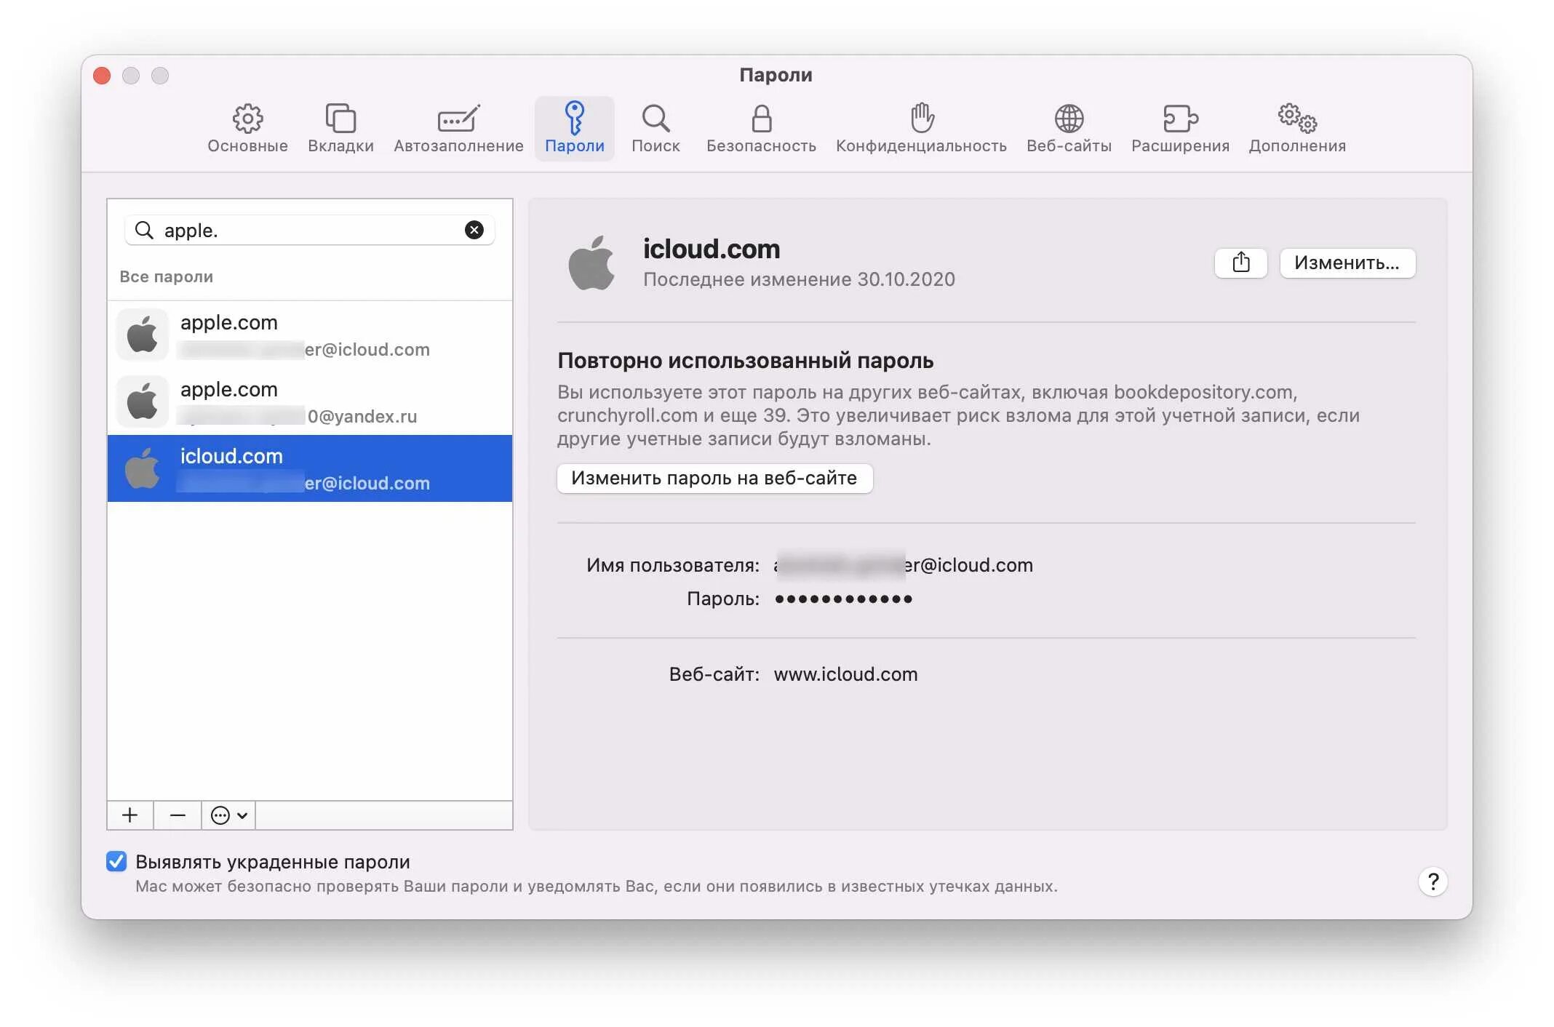Switch to the Вкладки tab
The width and height of the screenshot is (1554, 1027).
340,129
